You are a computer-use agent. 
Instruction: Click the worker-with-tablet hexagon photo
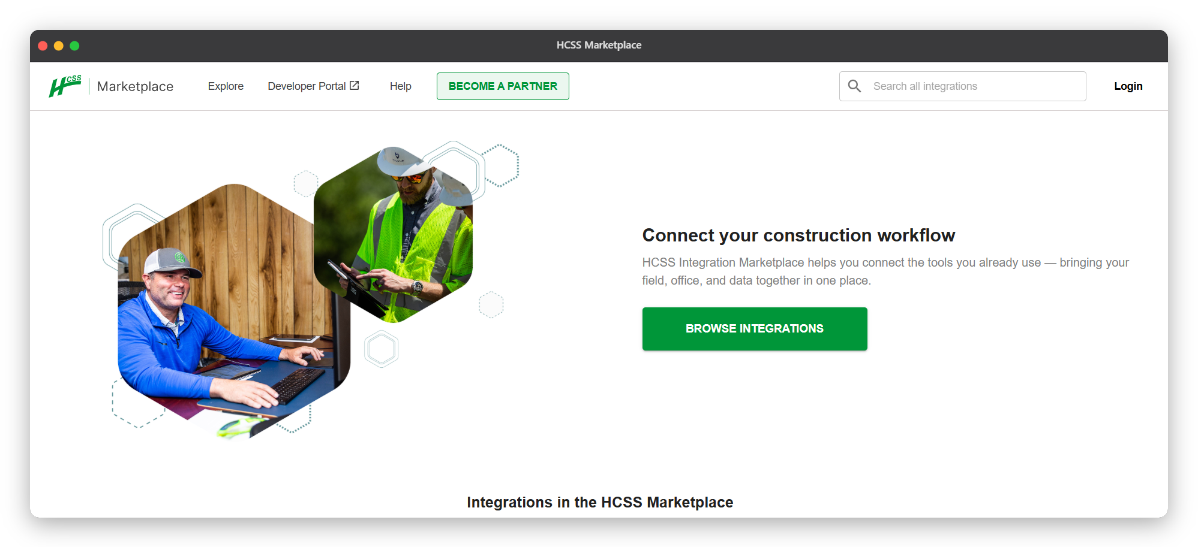393,235
